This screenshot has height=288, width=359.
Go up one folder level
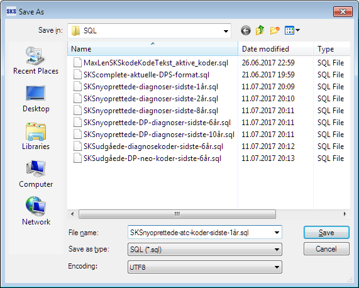tap(260, 30)
